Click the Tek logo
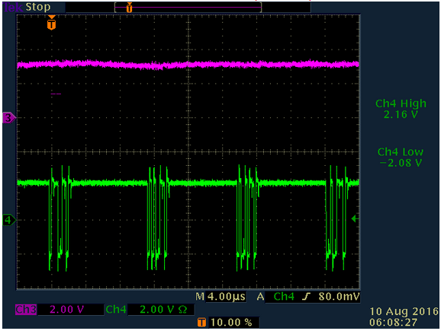Image resolution: width=441 pixels, height=331 pixels. 13,8
